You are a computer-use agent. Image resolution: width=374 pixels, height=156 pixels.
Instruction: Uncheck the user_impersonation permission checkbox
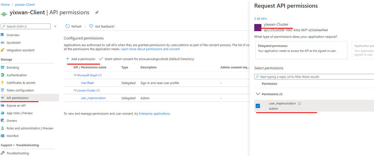[258, 106]
